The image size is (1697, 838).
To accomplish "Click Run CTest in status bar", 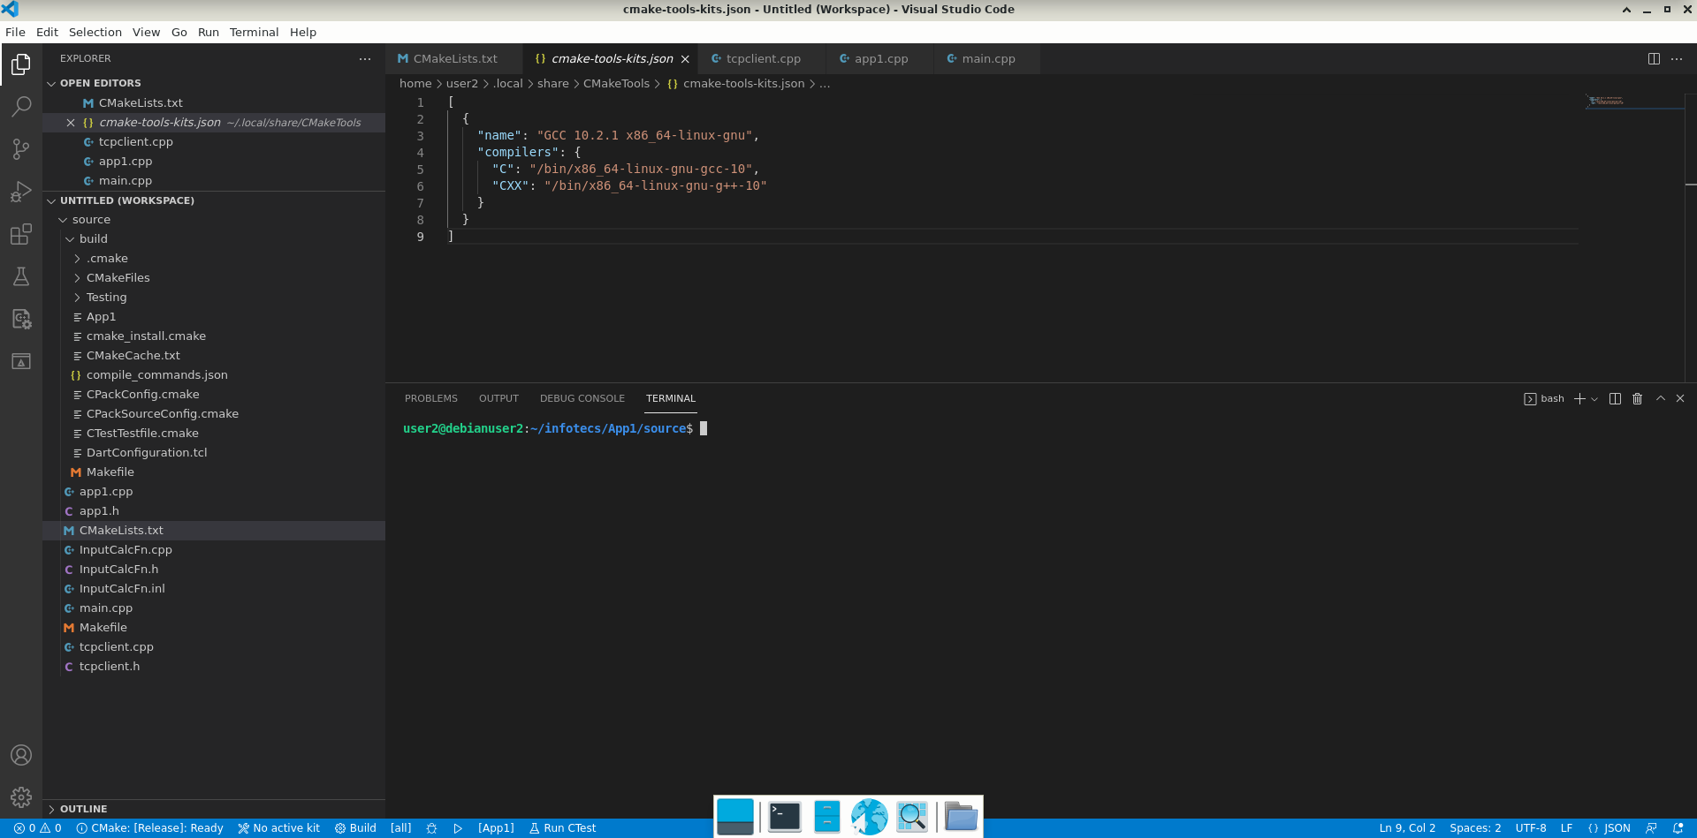I will coord(562,828).
